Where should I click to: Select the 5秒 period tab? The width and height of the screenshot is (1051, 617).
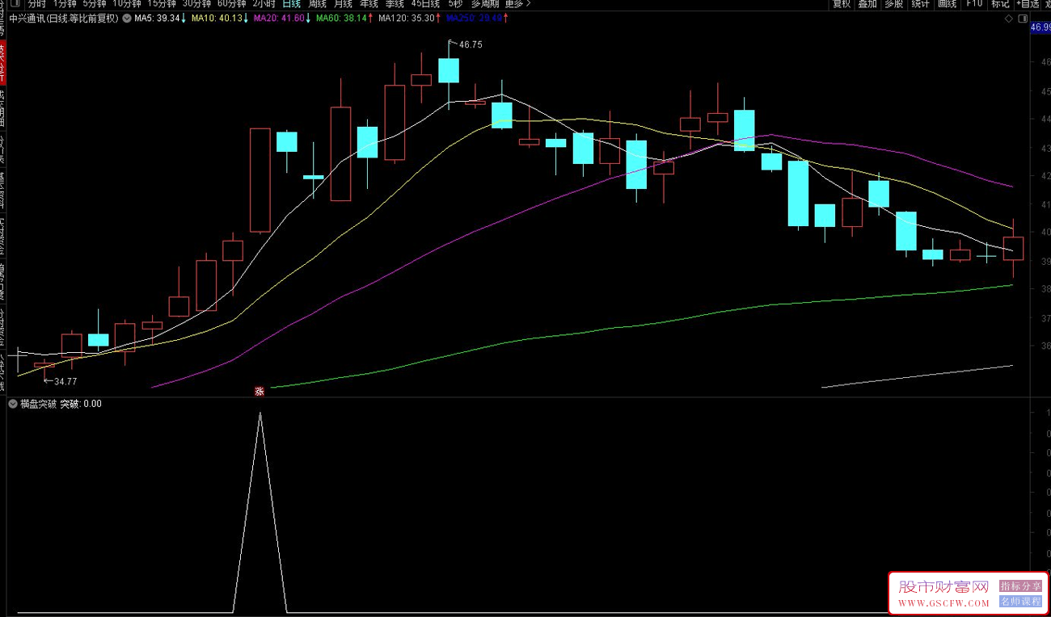(x=456, y=4)
